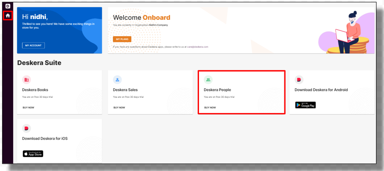Open the Home icon in sidebar

(x=8, y=15)
